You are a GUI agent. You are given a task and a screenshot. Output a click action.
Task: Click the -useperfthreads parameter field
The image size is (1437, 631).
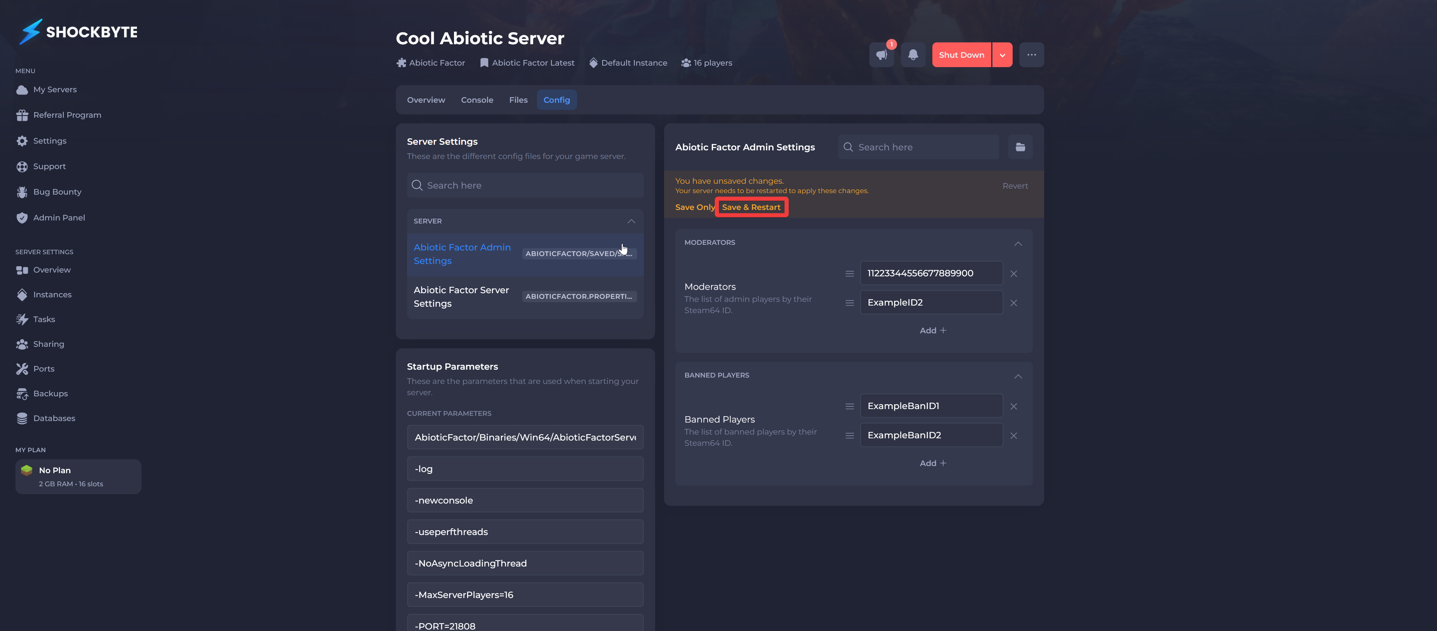coord(525,532)
